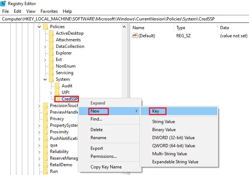Select the ActiveDesktop key label

click(70, 33)
